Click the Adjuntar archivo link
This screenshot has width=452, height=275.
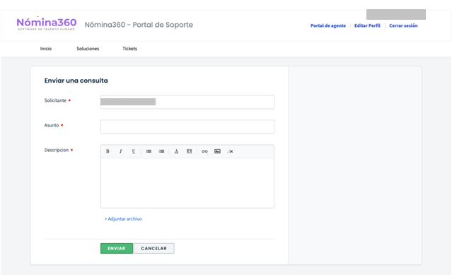click(x=123, y=219)
